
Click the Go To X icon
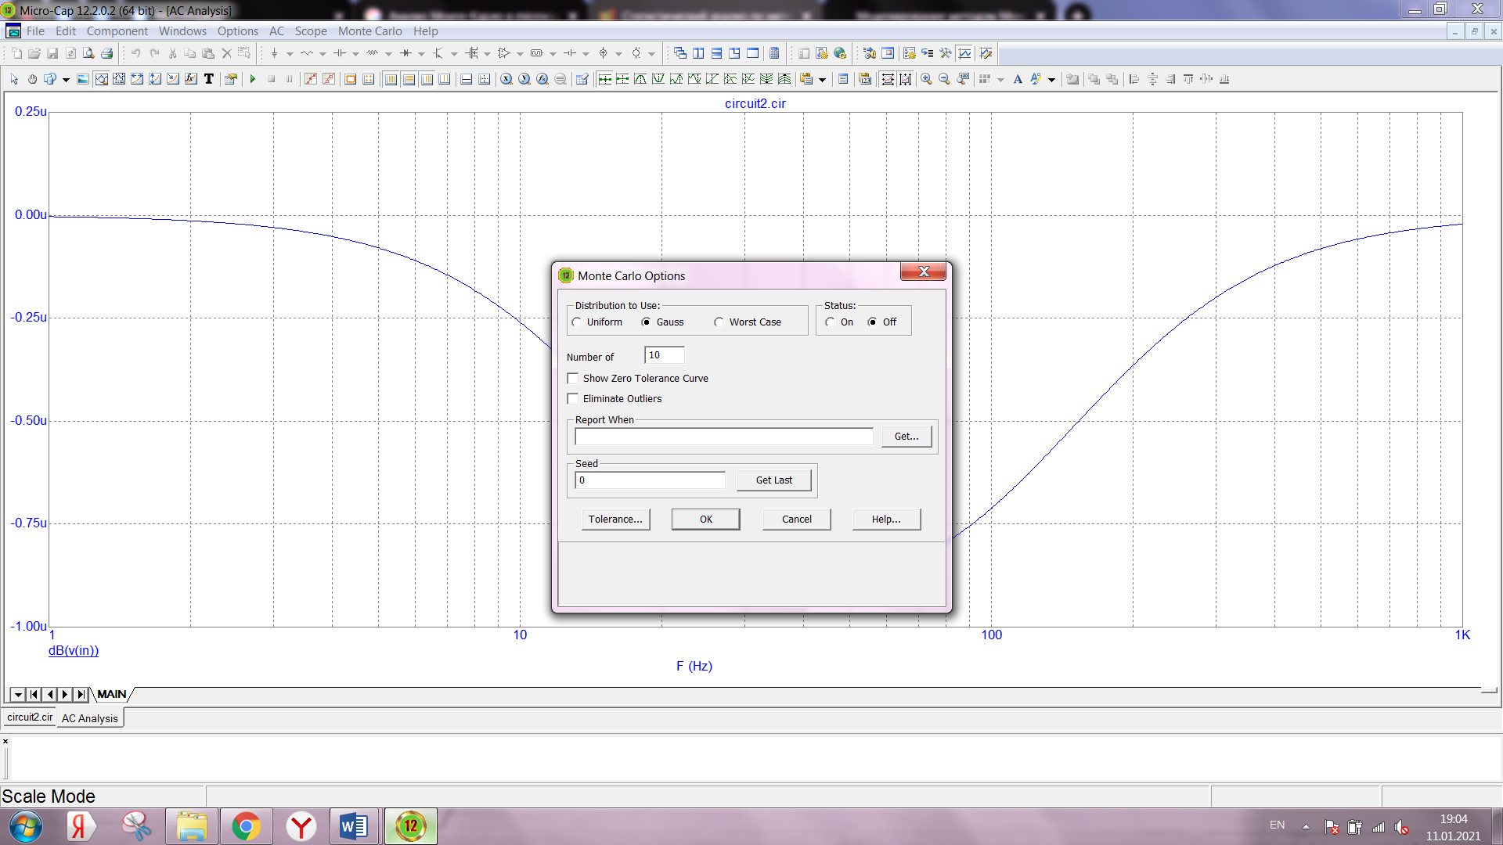(x=506, y=79)
